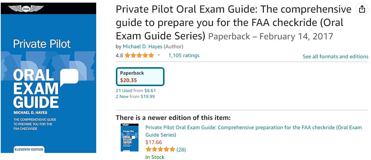The height and width of the screenshot is (160, 371).
Task: Click the share icon
Action: (x=362, y=10)
